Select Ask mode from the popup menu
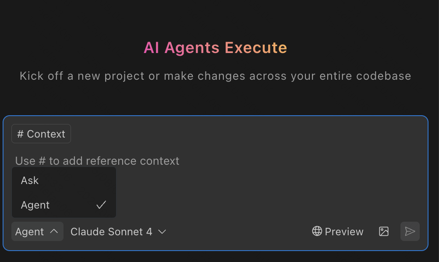 click(64, 181)
